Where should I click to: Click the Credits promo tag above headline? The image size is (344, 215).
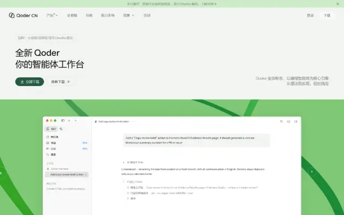pyautogui.click(x=45, y=38)
